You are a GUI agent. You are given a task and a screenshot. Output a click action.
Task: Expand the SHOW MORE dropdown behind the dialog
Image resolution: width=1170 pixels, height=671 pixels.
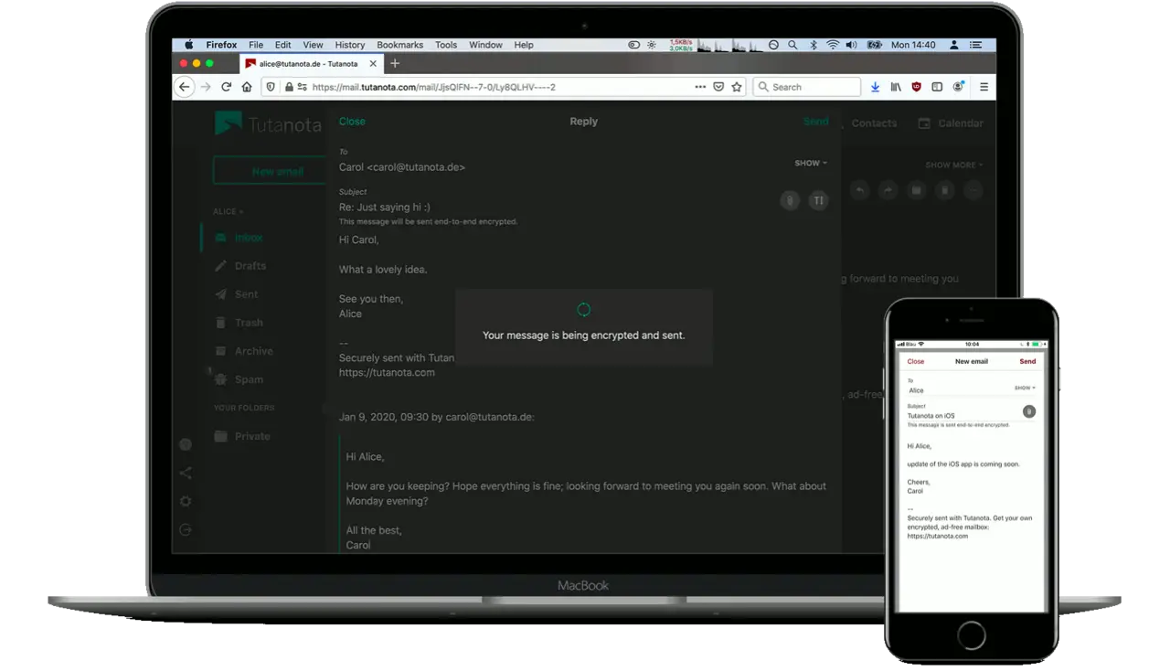[954, 165]
